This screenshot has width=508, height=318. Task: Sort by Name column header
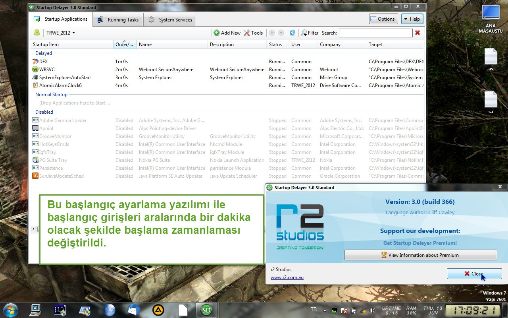click(172, 45)
